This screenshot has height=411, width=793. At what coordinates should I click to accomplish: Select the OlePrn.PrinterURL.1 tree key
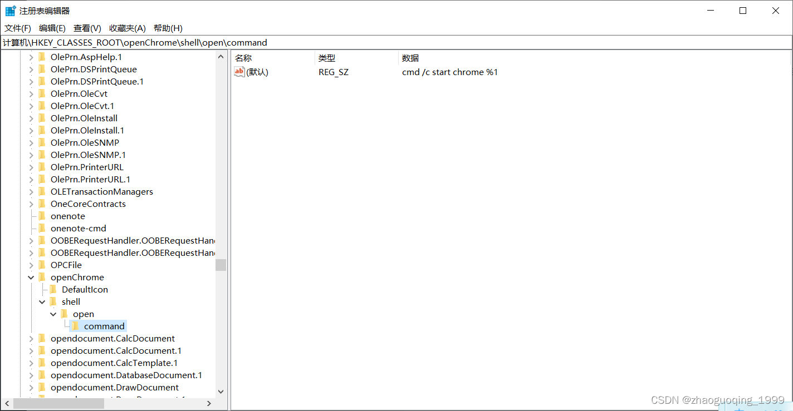click(90, 179)
